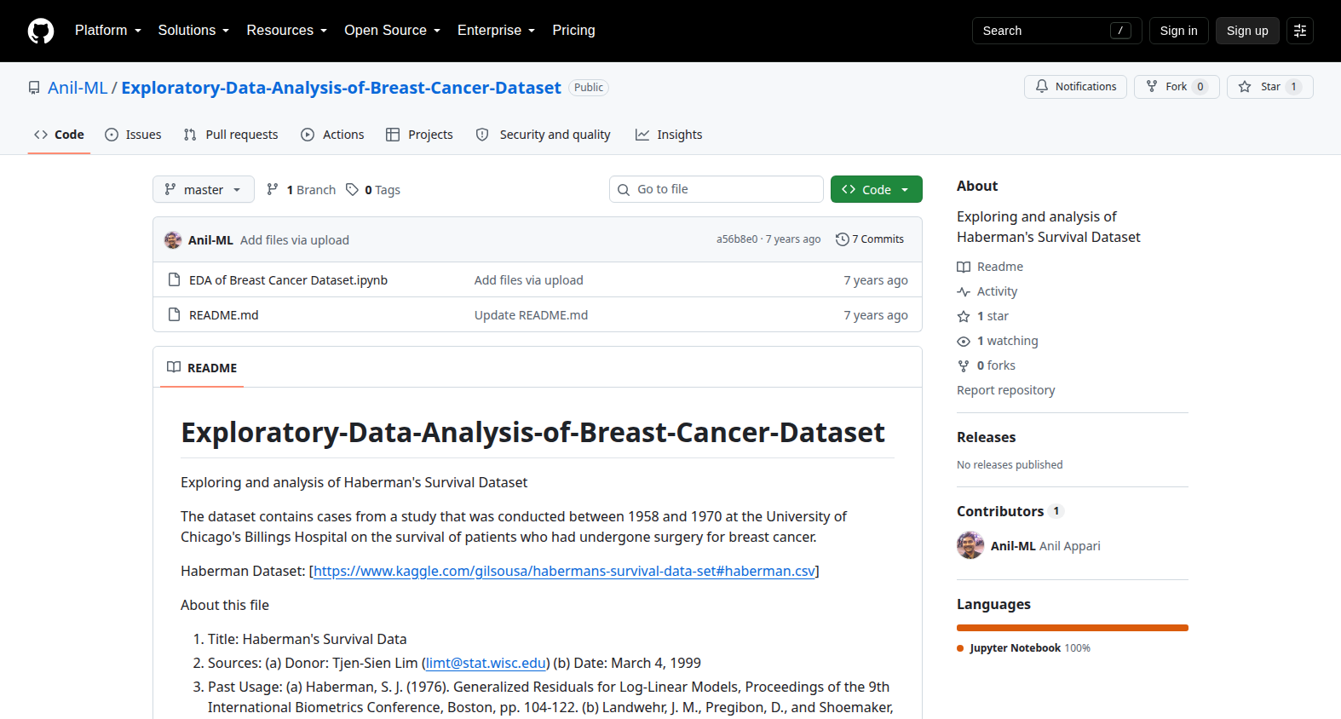Click the book icon next to Readme
1341x719 pixels.
point(964,267)
